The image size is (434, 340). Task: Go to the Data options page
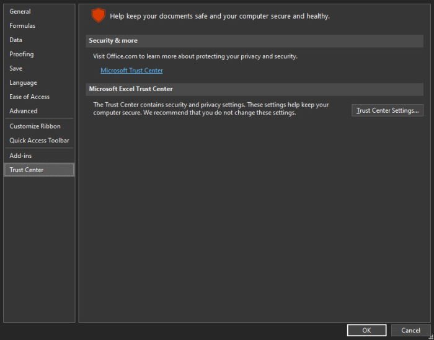pos(16,40)
